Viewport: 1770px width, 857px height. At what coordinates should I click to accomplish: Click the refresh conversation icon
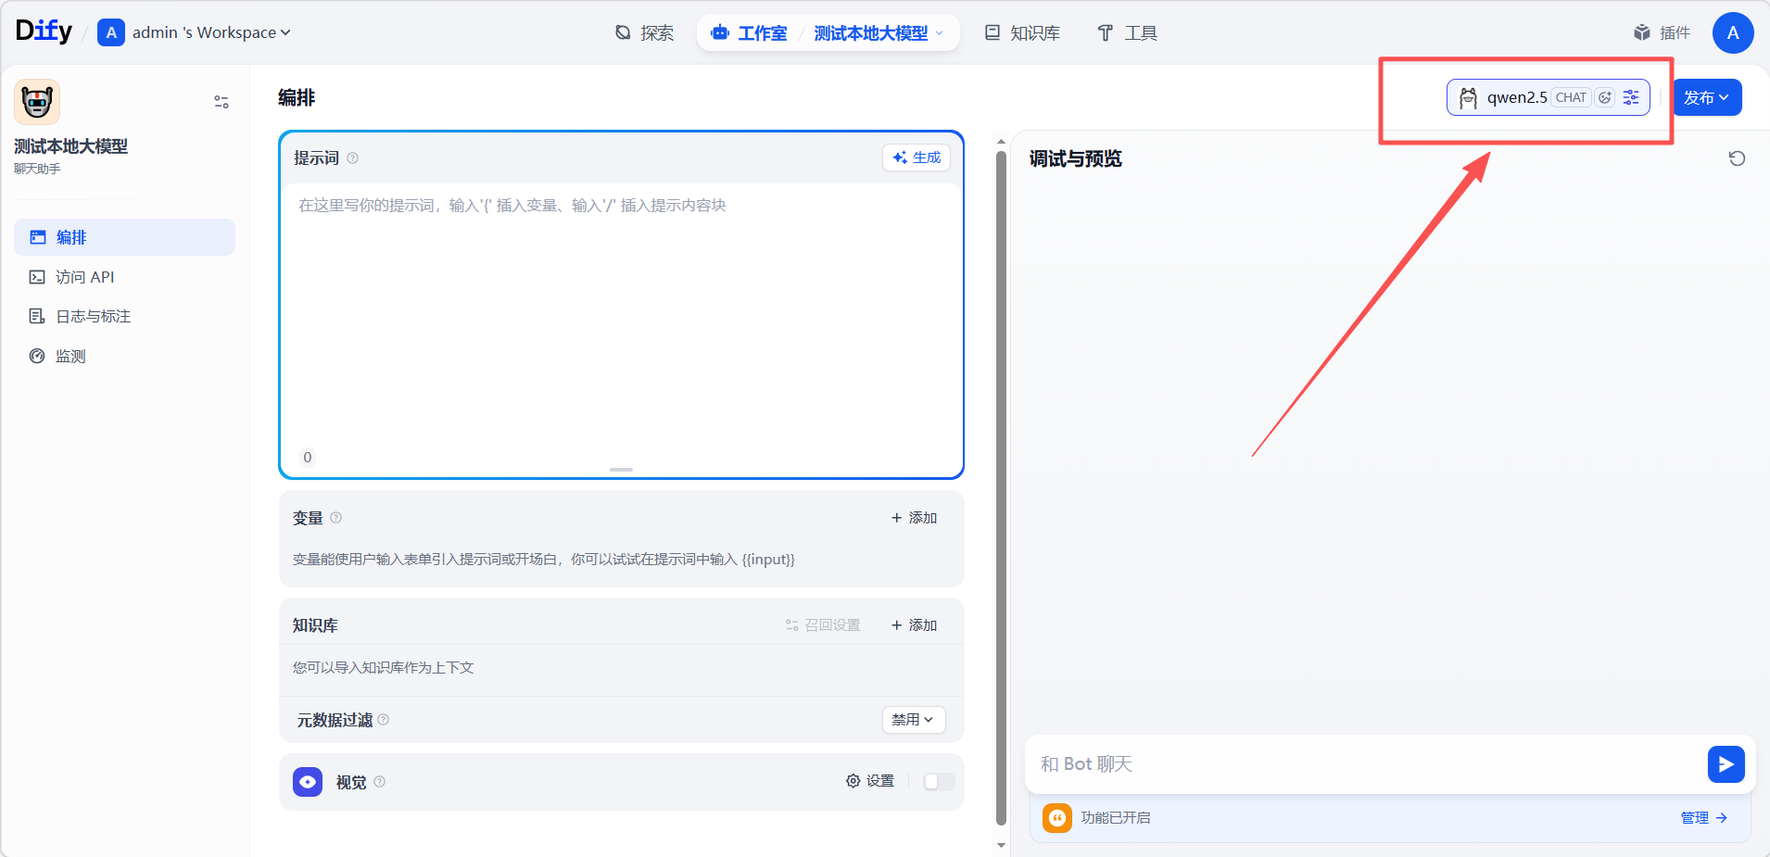(x=1737, y=158)
